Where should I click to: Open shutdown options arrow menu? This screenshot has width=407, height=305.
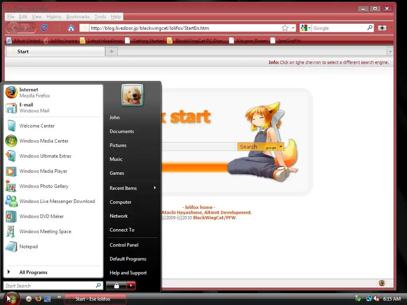131,286
